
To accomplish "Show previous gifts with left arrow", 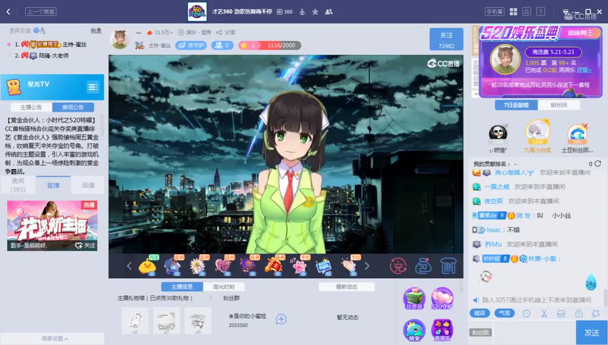I will tap(129, 265).
